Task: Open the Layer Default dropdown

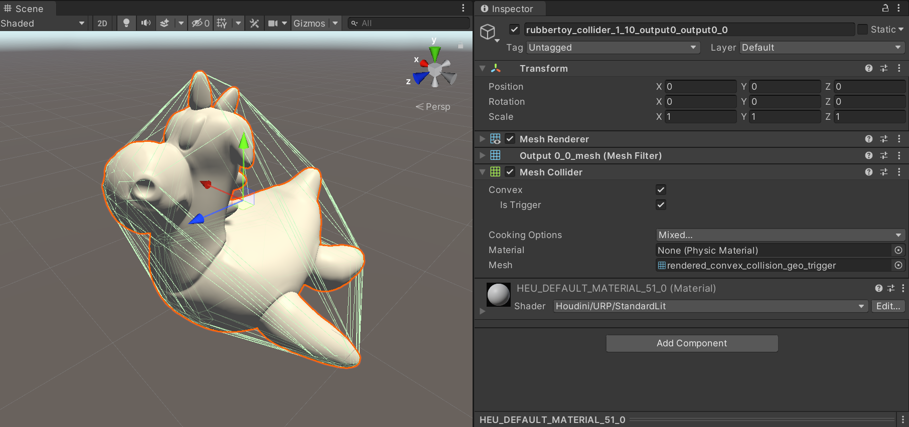Action: tap(822, 47)
